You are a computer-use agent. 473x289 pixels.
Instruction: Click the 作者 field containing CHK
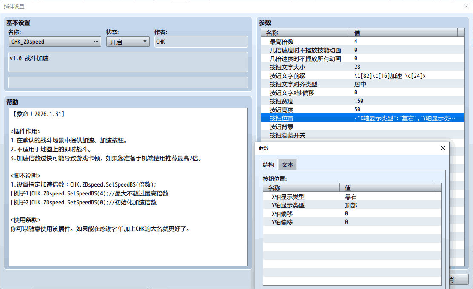[201, 42]
